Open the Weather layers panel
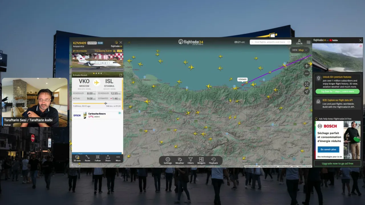The width and height of the screenshot is (365, 205). (180, 161)
